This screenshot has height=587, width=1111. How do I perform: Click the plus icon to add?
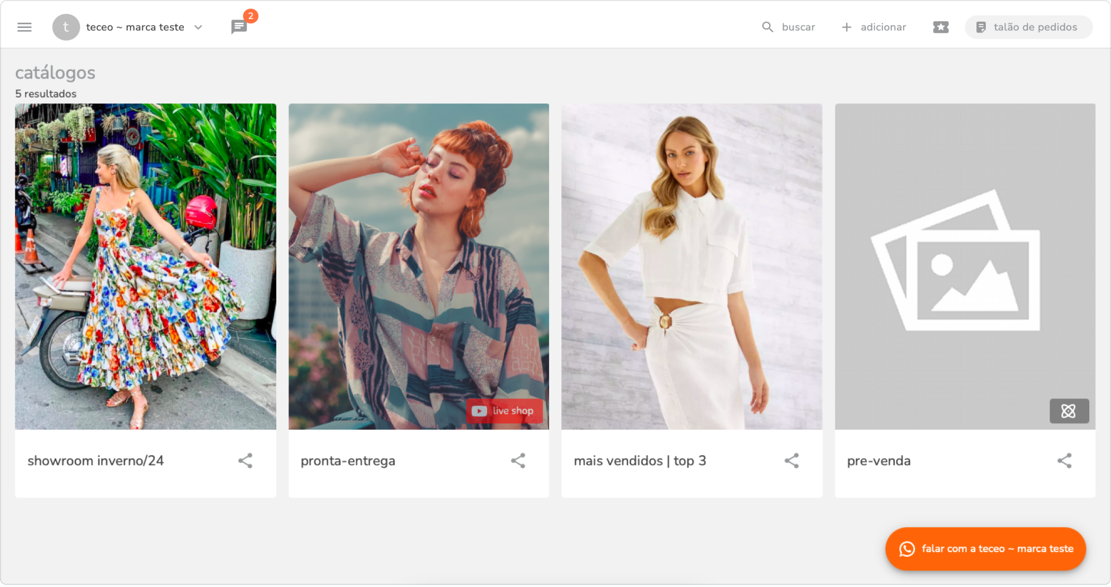click(847, 27)
